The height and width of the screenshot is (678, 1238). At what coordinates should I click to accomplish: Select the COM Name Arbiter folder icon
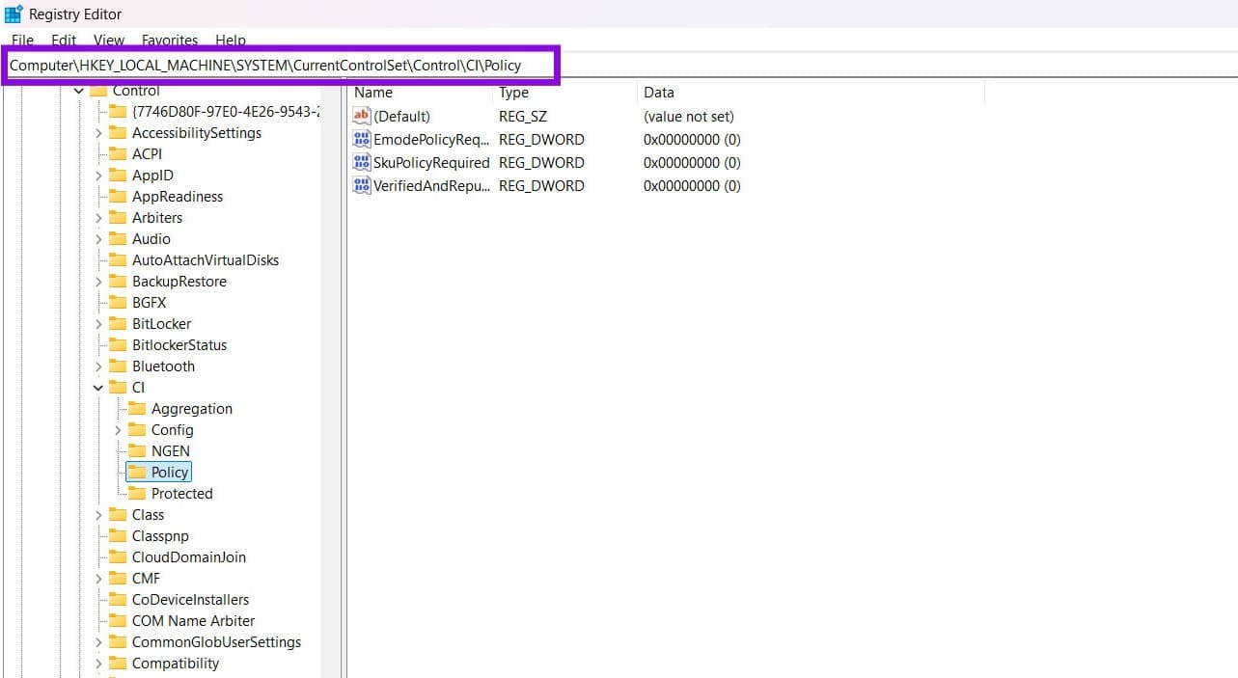click(x=118, y=621)
